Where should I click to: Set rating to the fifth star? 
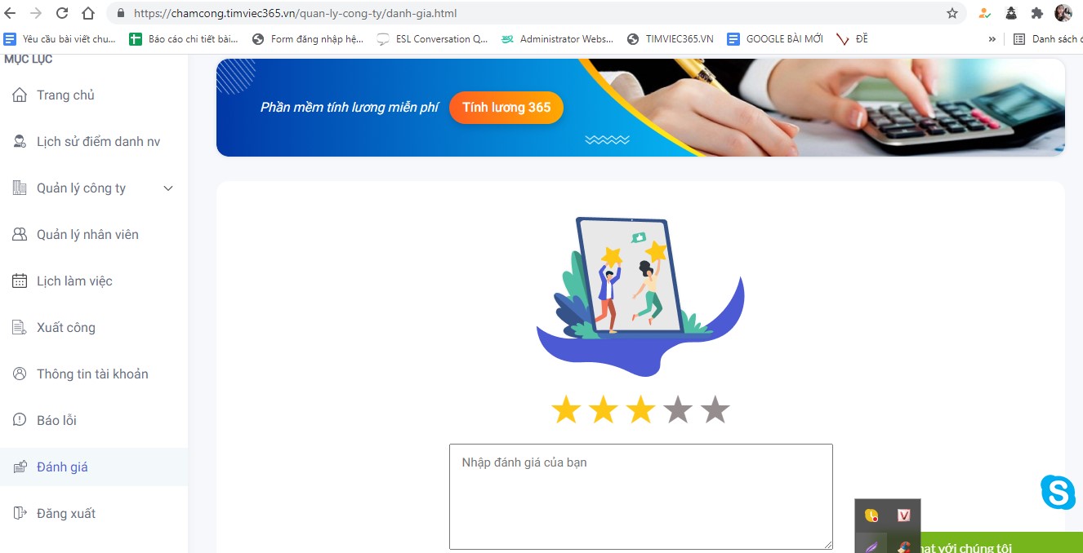pos(715,409)
